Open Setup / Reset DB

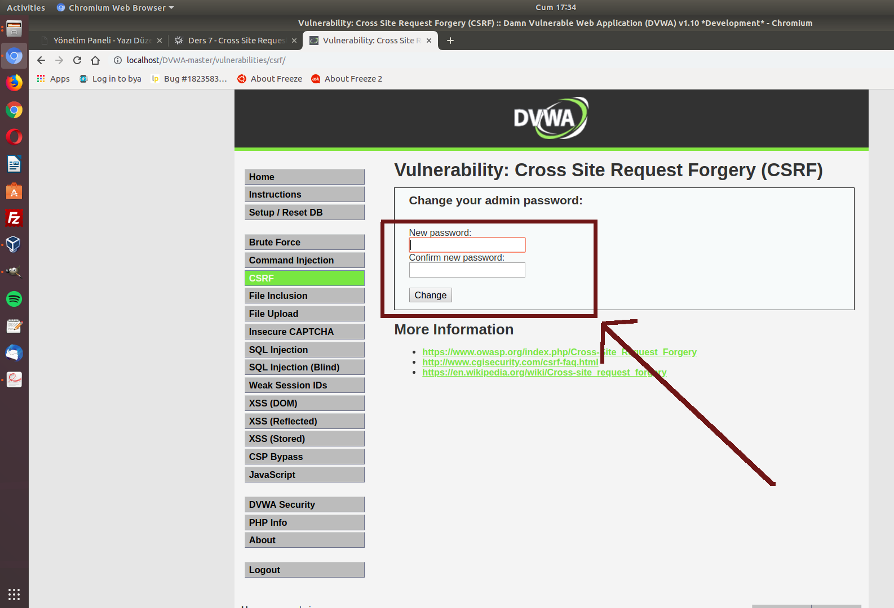point(304,212)
